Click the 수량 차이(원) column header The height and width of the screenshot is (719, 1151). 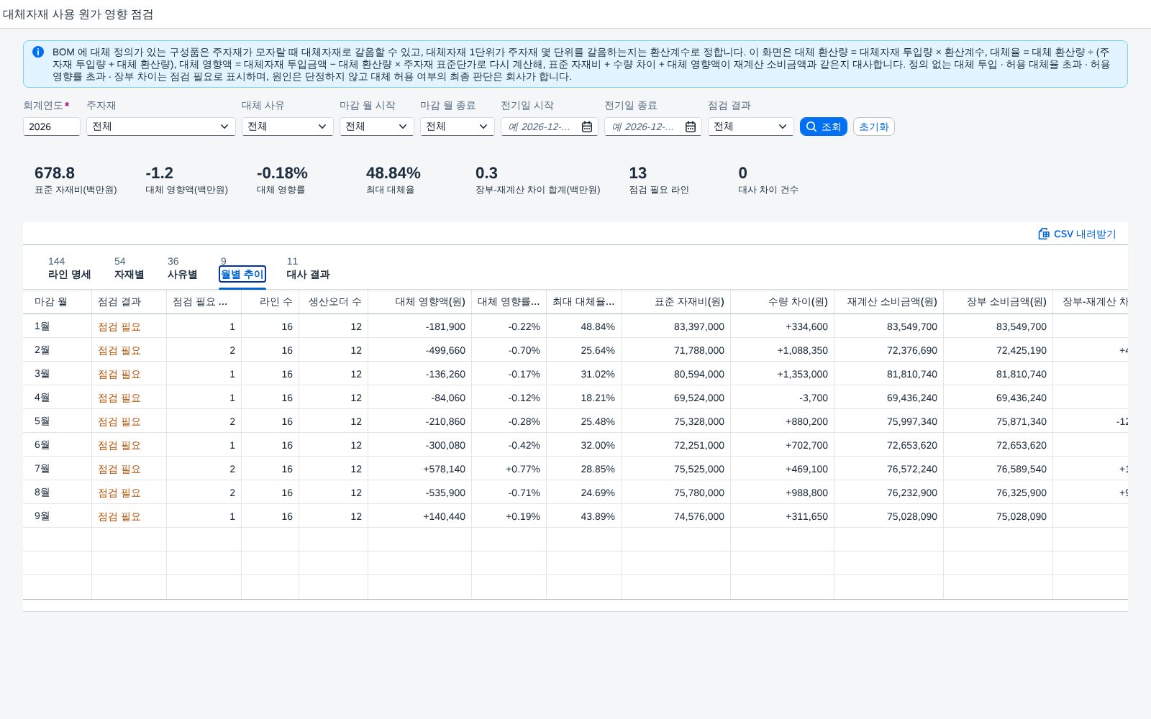click(783, 302)
